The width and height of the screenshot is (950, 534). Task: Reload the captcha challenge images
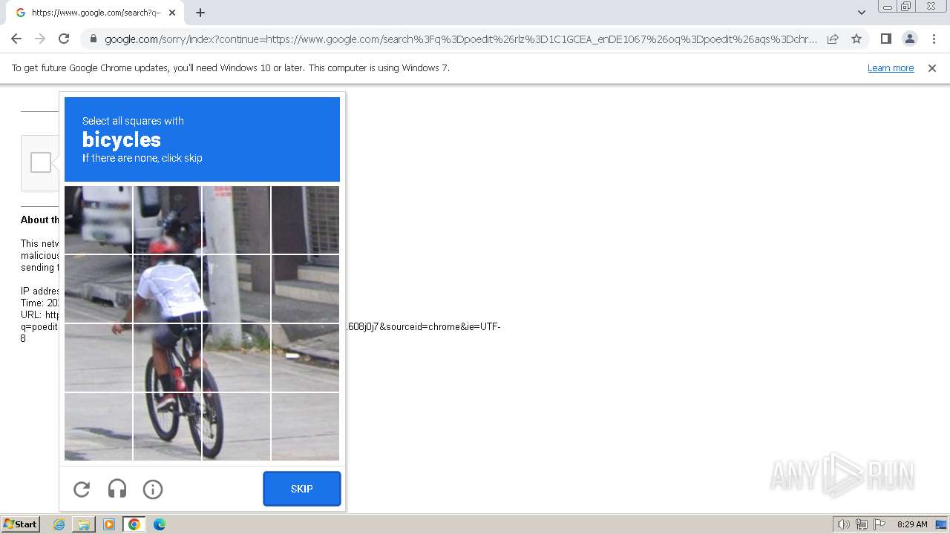pos(82,489)
